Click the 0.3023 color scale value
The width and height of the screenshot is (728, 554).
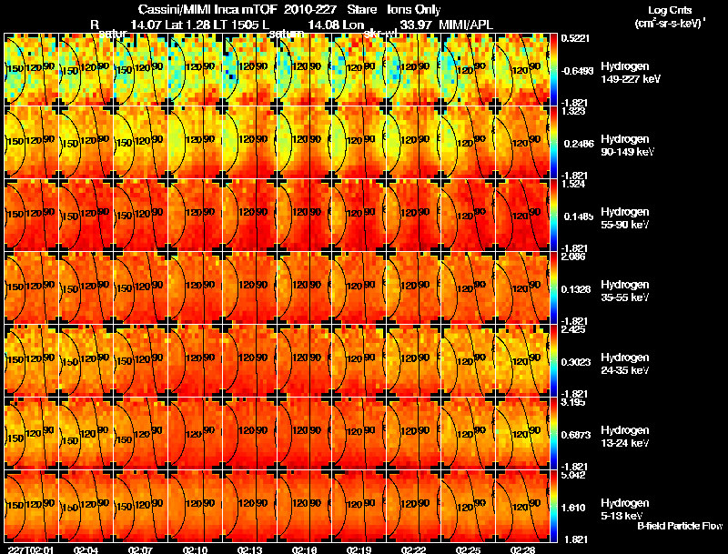pos(576,362)
